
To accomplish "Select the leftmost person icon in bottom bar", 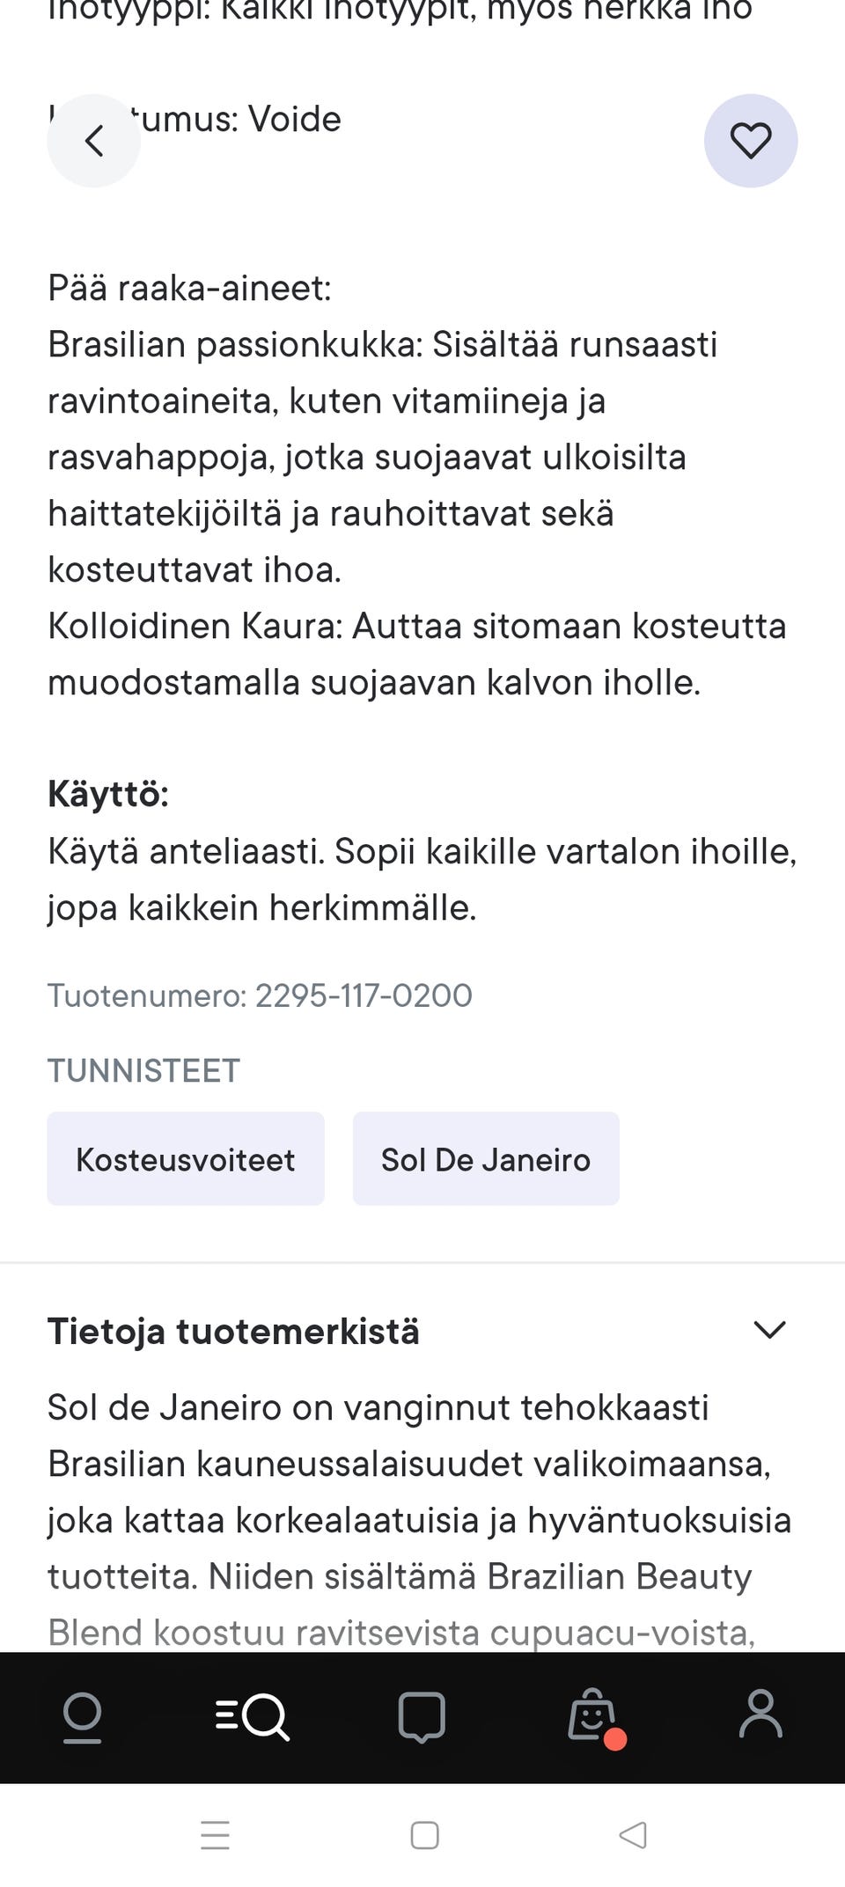I will (x=84, y=1715).
